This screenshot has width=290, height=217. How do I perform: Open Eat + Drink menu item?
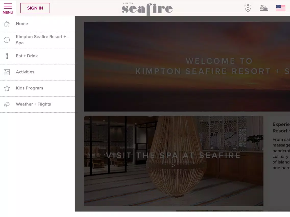click(37, 56)
